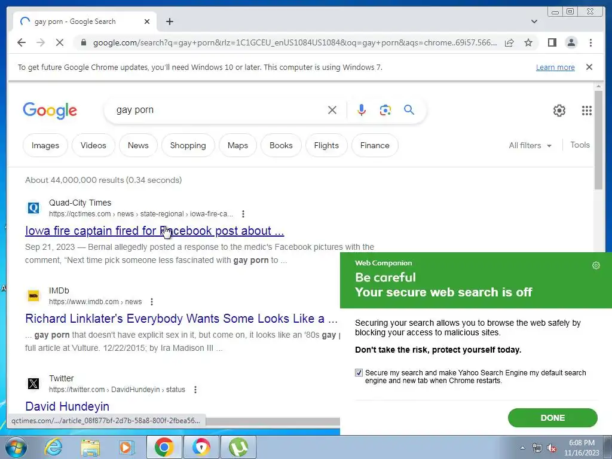Click into the Google search input
612x459 pixels.
[x=219, y=110]
